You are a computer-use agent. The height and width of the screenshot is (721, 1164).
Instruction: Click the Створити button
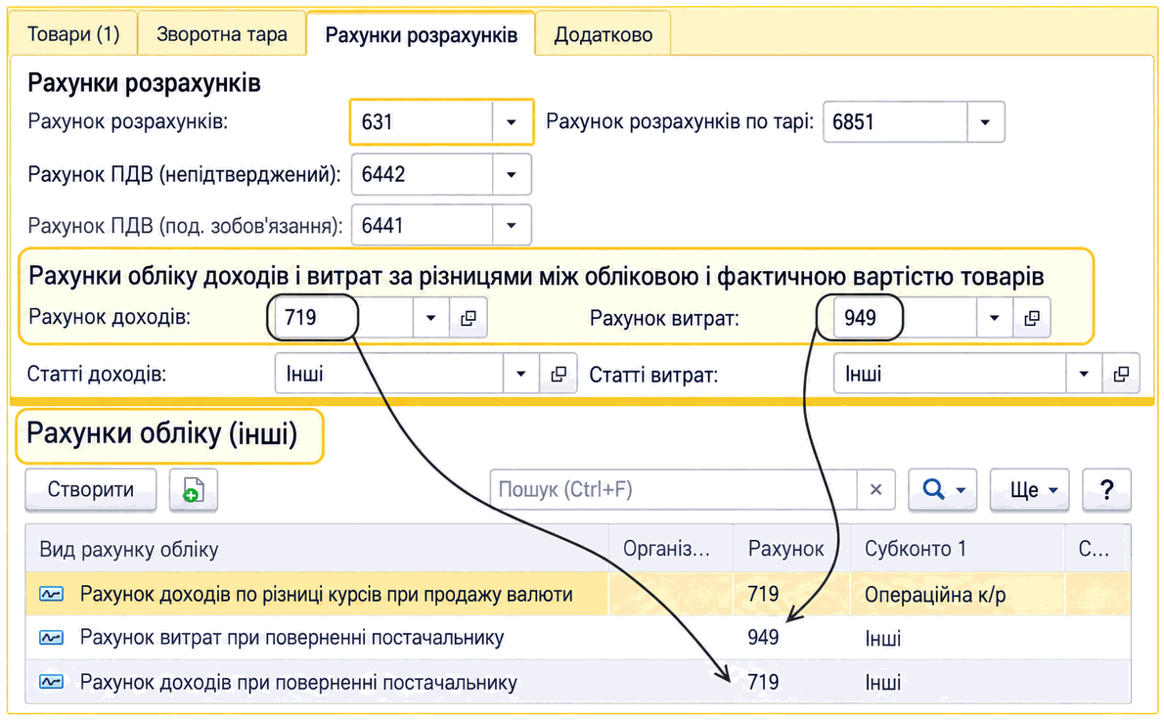(91, 490)
